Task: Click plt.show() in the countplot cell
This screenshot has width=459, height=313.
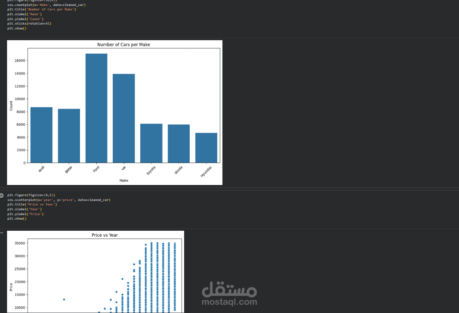Action: (x=17, y=28)
